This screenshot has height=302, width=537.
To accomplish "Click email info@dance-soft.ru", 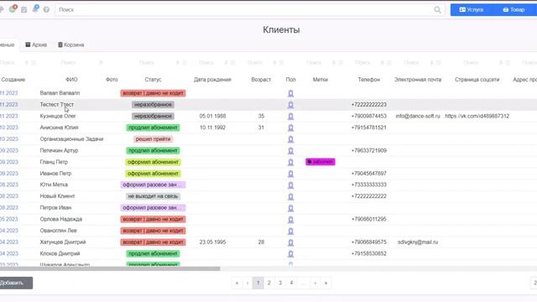I will coord(418,116).
